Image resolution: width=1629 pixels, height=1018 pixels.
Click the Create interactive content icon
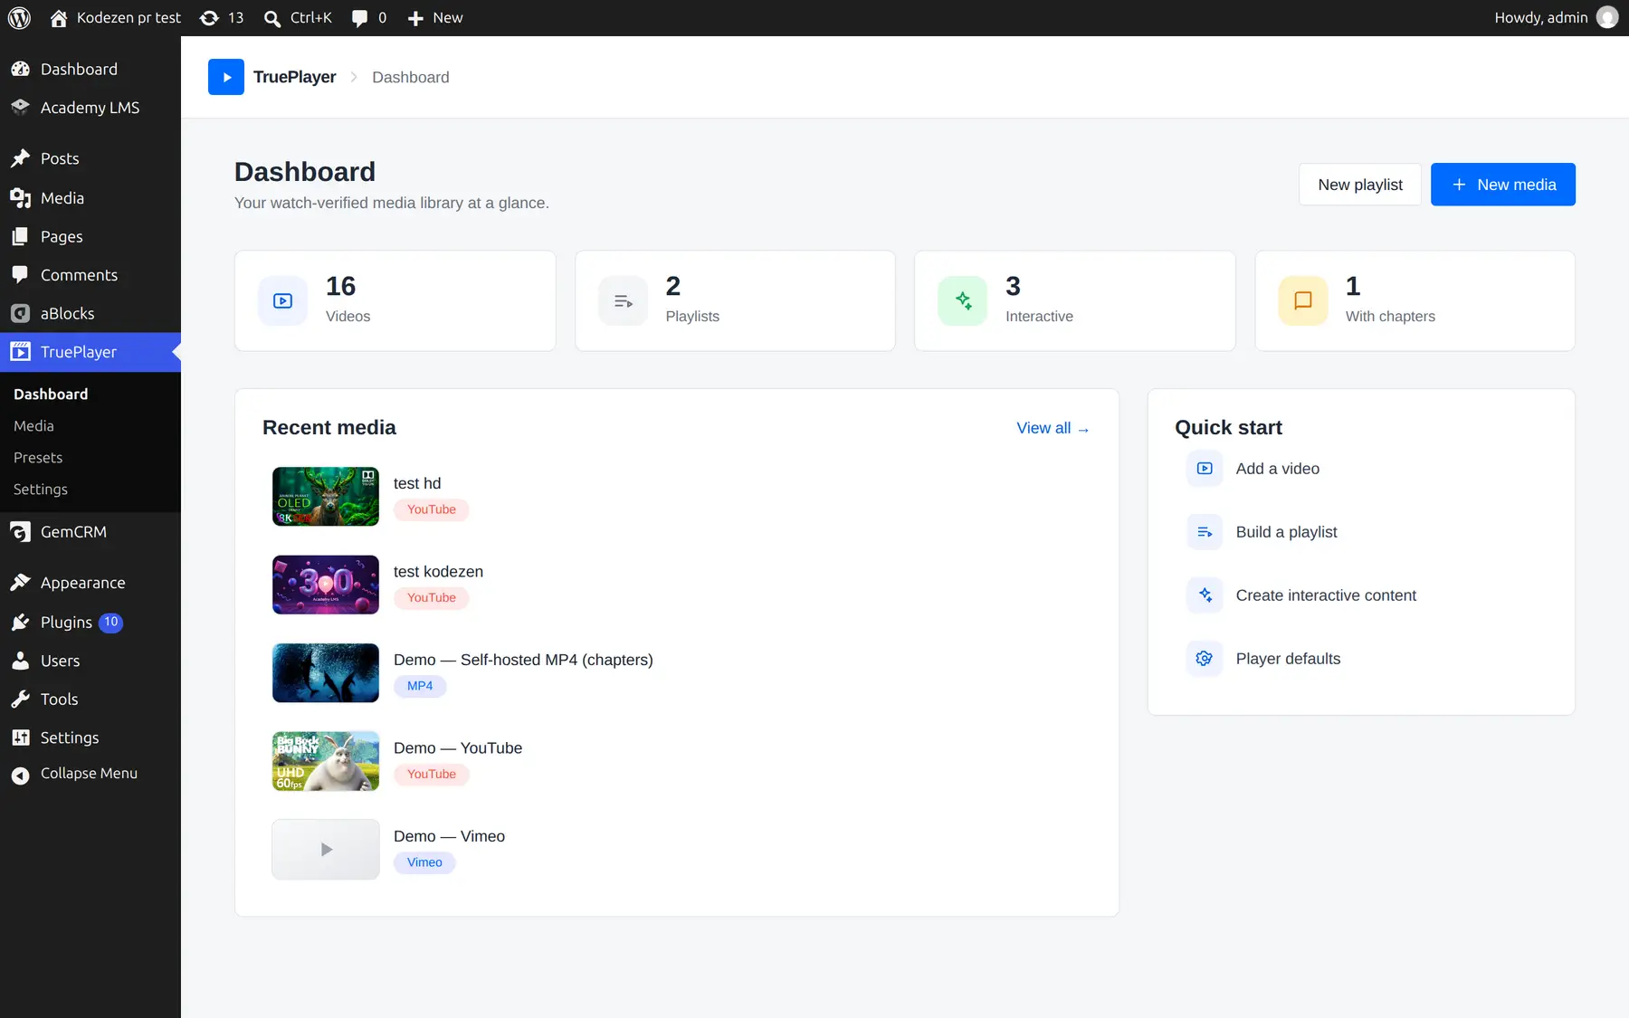click(1205, 595)
